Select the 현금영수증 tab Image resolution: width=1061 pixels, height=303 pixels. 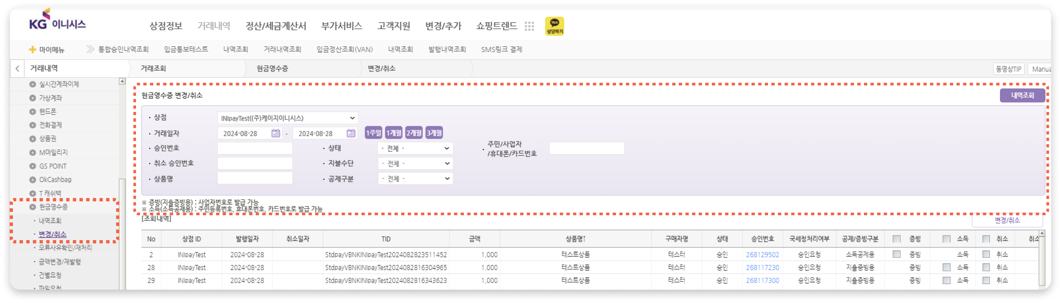point(272,69)
